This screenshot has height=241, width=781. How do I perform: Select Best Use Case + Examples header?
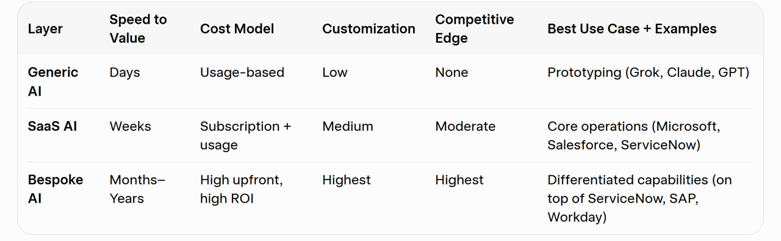pyautogui.click(x=632, y=29)
